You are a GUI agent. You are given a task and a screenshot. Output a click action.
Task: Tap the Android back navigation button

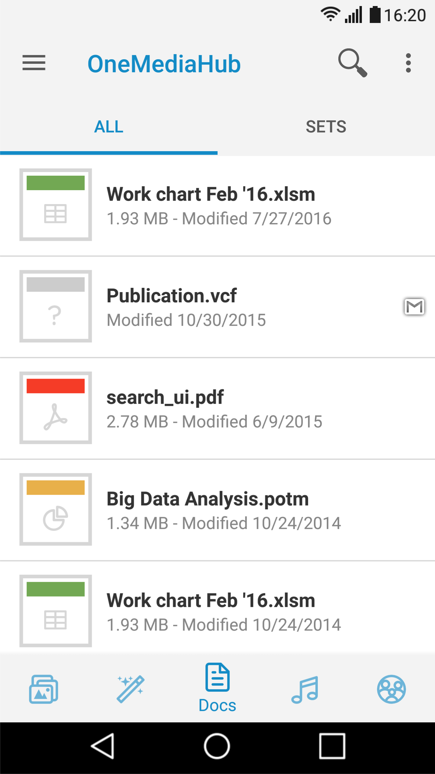coord(103,746)
